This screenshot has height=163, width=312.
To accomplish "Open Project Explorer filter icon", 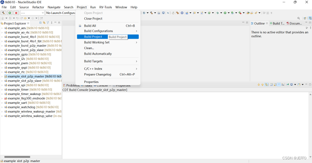I will (48, 23).
